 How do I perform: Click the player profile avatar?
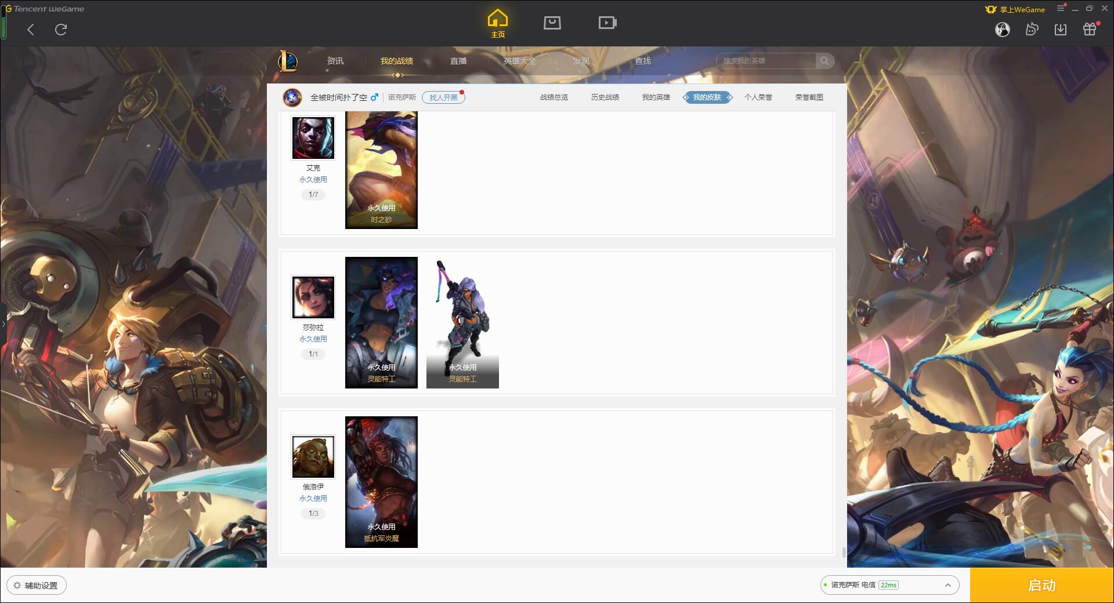pyautogui.click(x=292, y=97)
